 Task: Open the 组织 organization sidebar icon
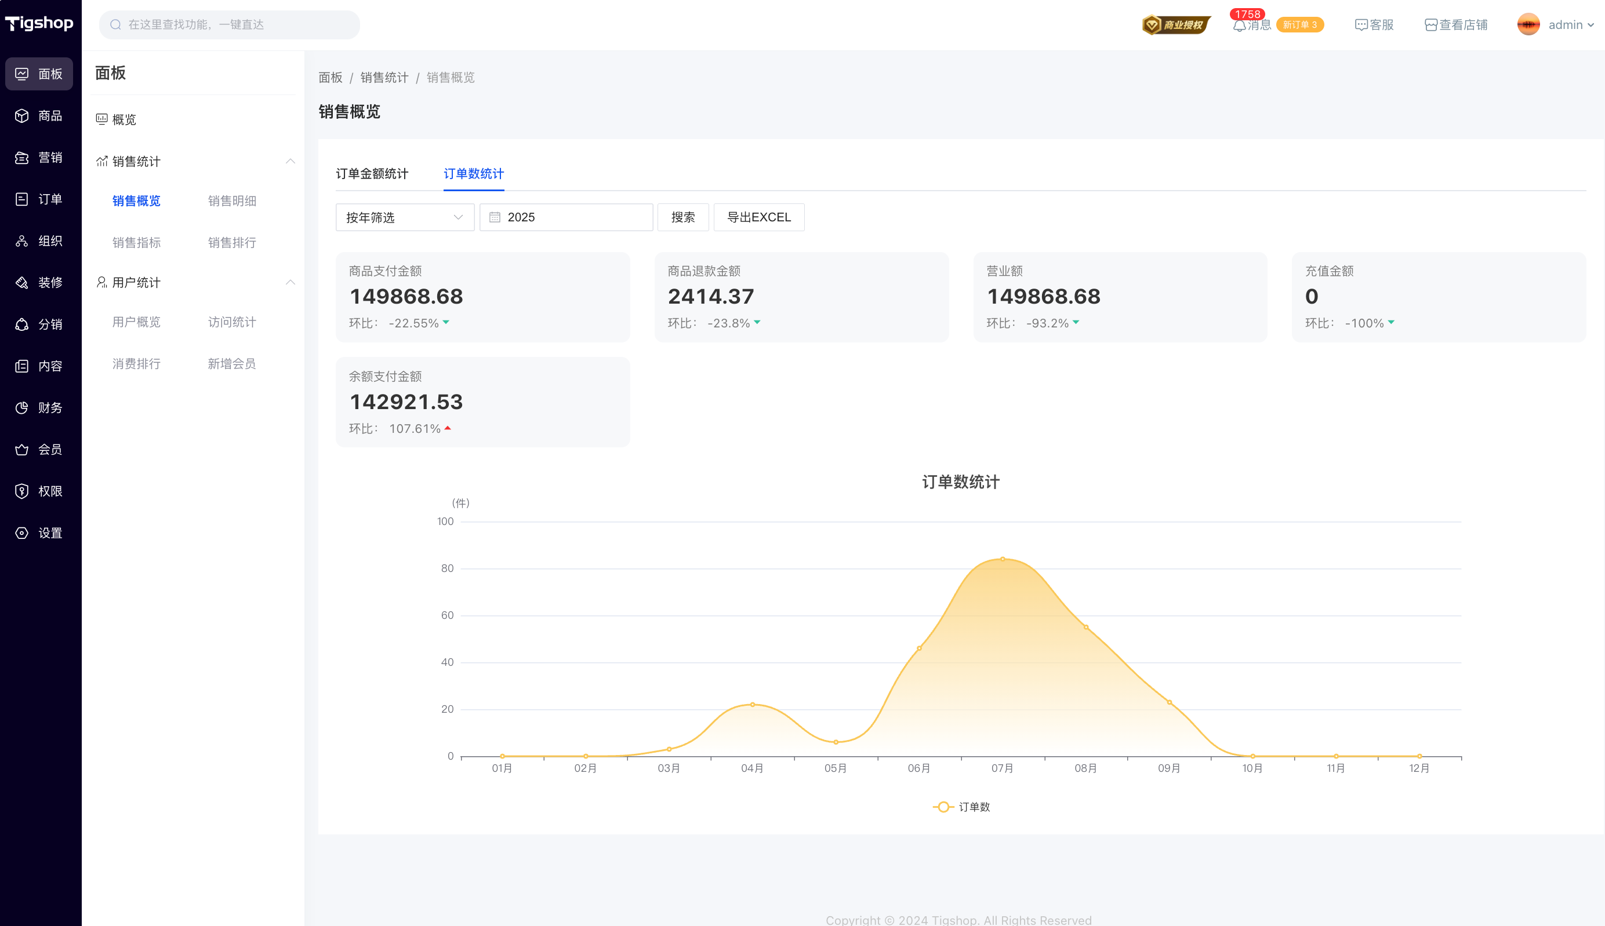21,241
